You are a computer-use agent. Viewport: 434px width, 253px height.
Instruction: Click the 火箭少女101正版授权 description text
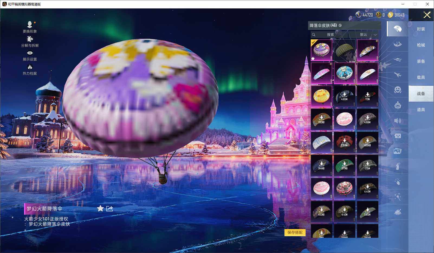(x=46, y=219)
